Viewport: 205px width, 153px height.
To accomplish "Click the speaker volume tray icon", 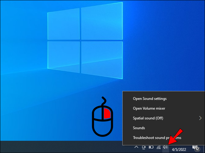I will (x=166, y=147).
